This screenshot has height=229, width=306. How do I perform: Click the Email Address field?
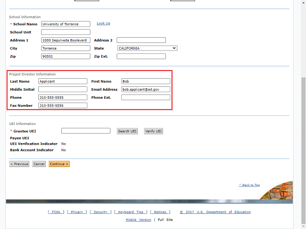(145, 89)
